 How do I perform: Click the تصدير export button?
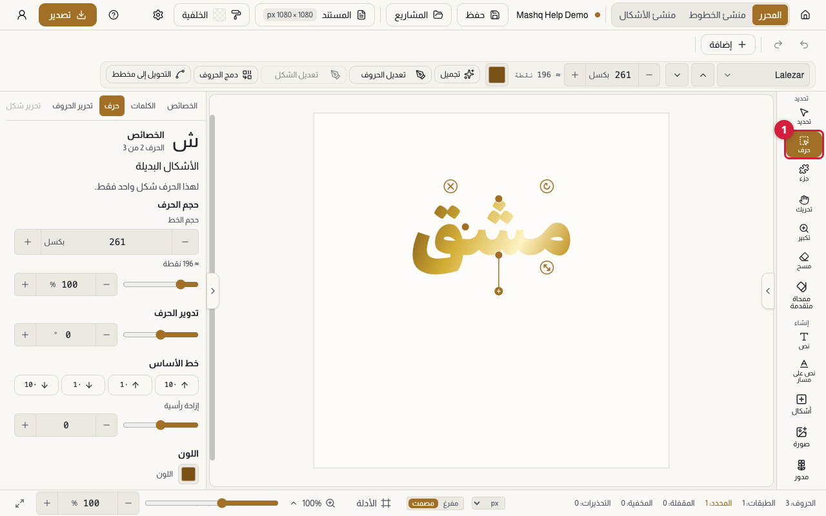point(68,15)
